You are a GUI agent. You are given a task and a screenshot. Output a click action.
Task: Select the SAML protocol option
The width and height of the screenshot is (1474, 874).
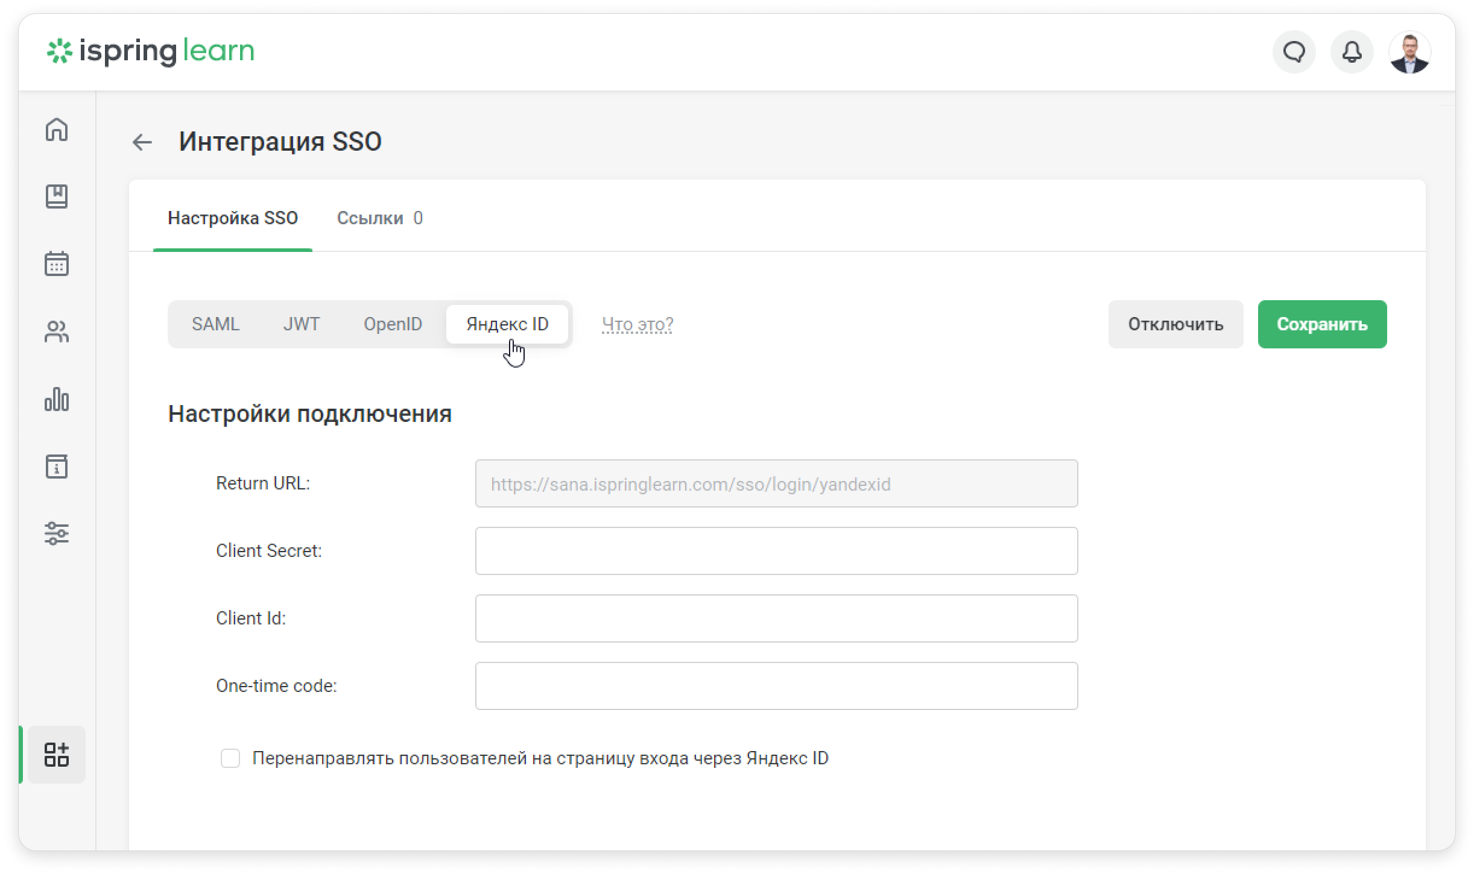[216, 324]
